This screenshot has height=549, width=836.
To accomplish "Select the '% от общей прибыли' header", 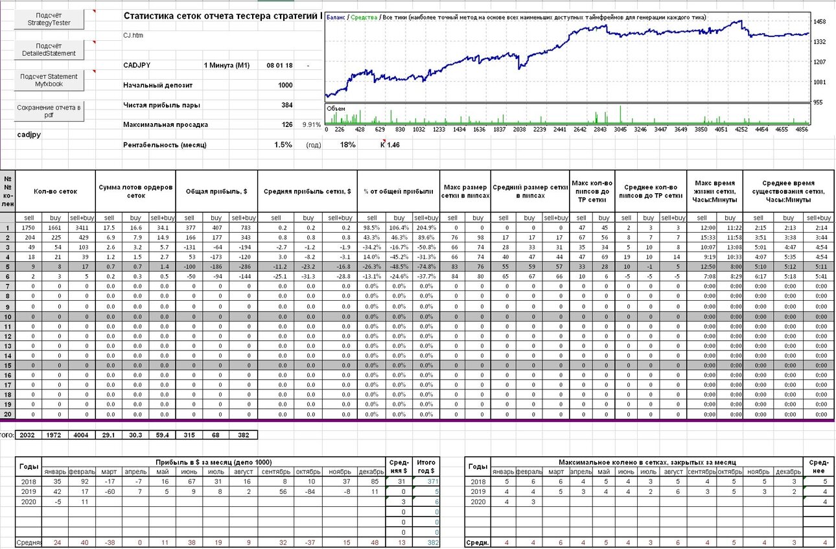I will coord(399,191).
